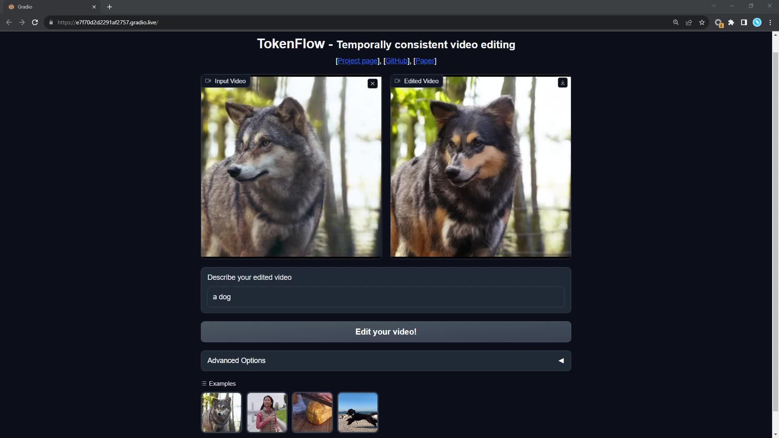Open Chrome three-dot menu

(770, 22)
